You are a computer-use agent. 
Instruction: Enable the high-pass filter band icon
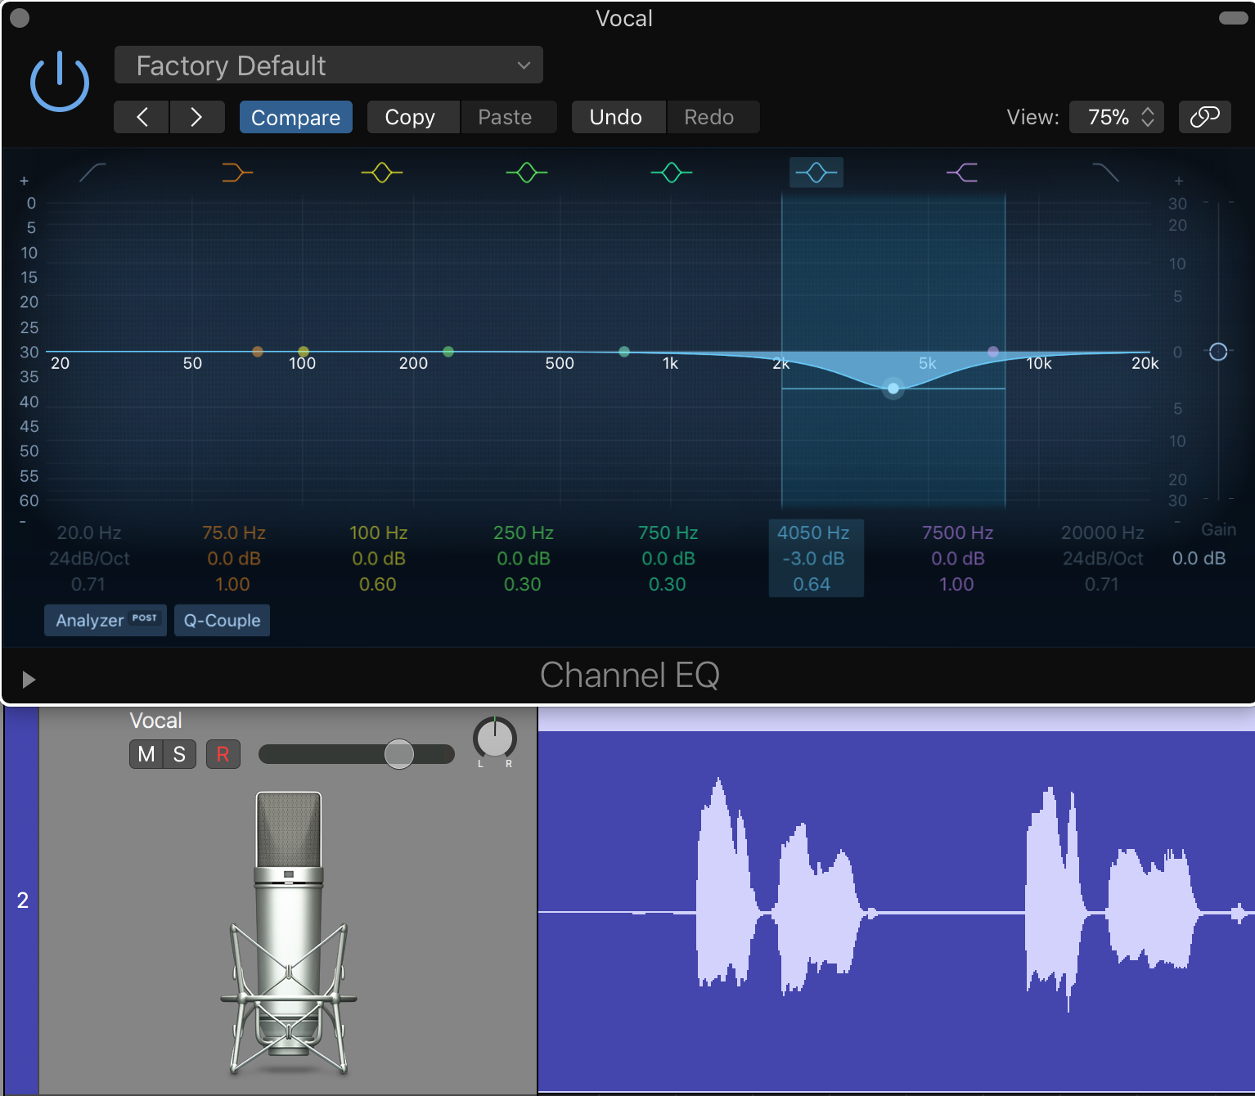92,173
